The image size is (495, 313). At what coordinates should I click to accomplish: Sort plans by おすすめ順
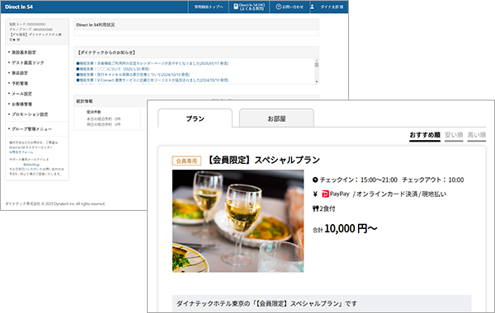(x=425, y=136)
